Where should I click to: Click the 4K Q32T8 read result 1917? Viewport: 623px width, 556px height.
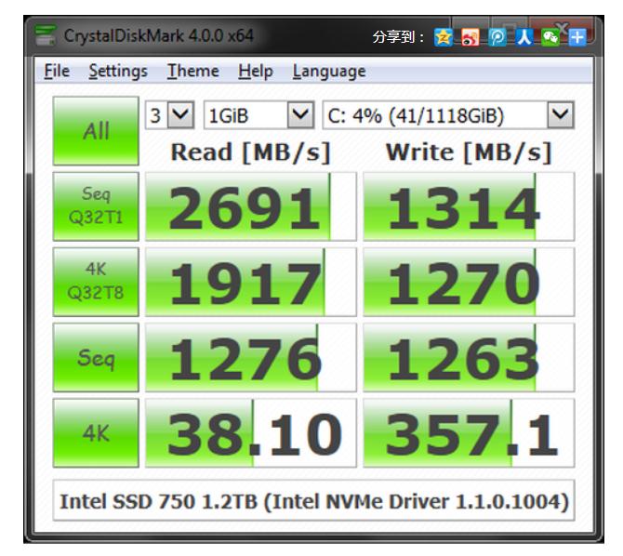tap(251, 282)
